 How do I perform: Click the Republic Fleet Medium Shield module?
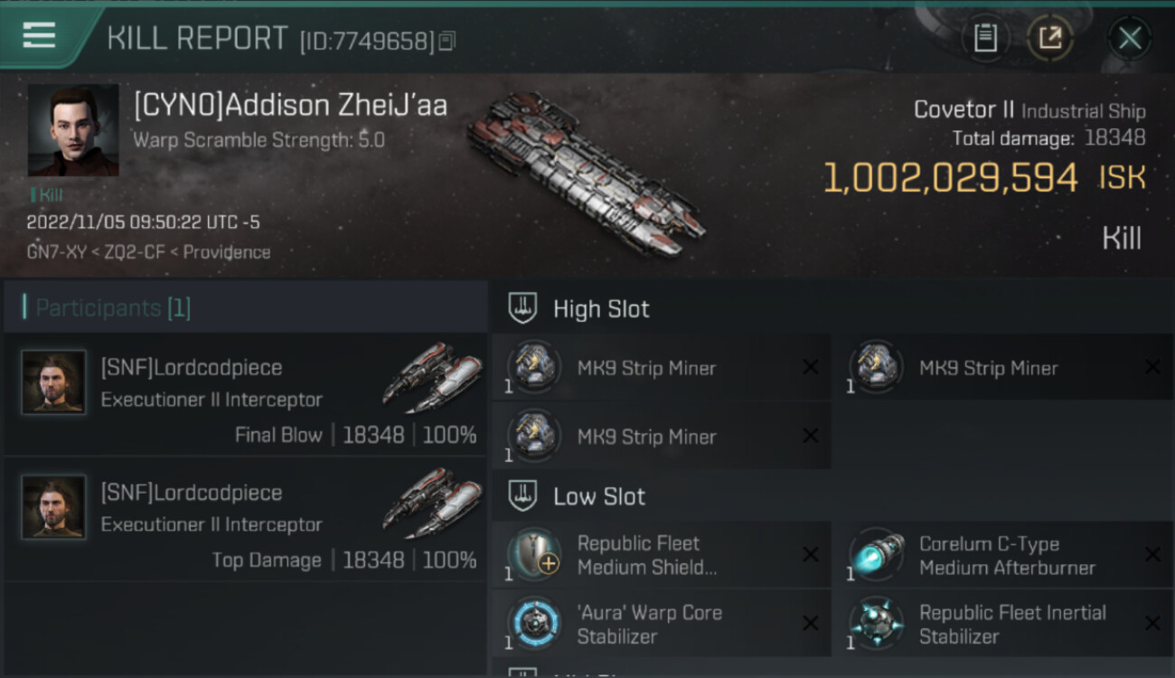647,555
